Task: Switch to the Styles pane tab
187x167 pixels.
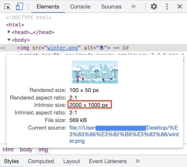Action: tap(12, 161)
